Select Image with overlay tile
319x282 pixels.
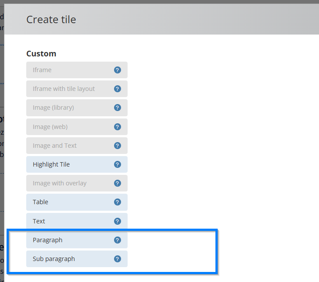[66, 183]
